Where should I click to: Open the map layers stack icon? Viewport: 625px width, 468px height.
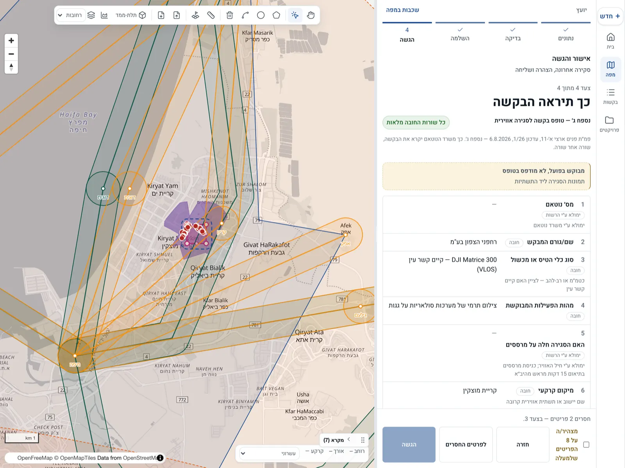coord(91,15)
